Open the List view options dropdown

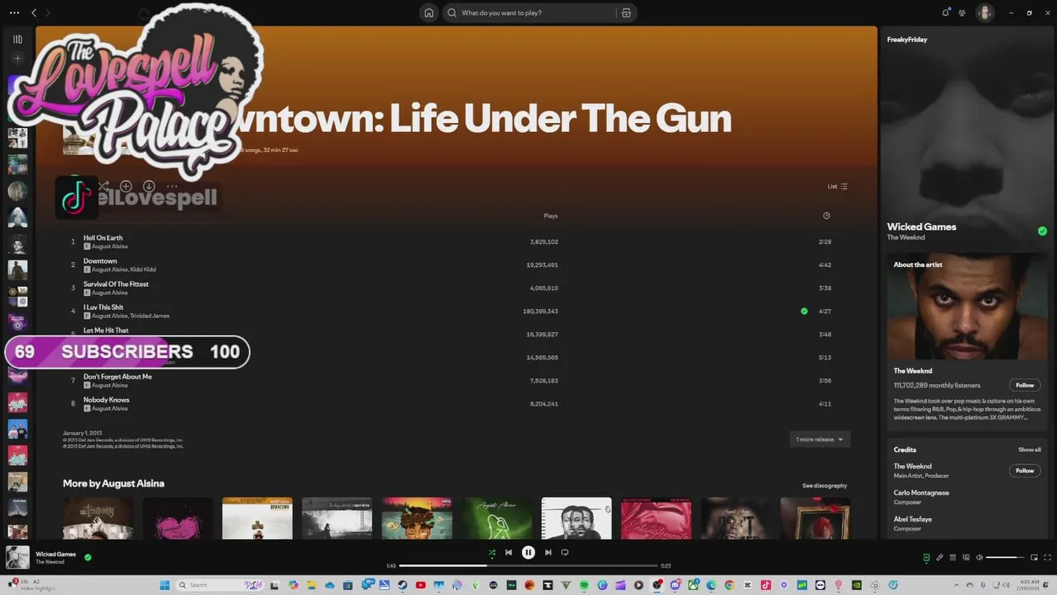click(x=837, y=187)
